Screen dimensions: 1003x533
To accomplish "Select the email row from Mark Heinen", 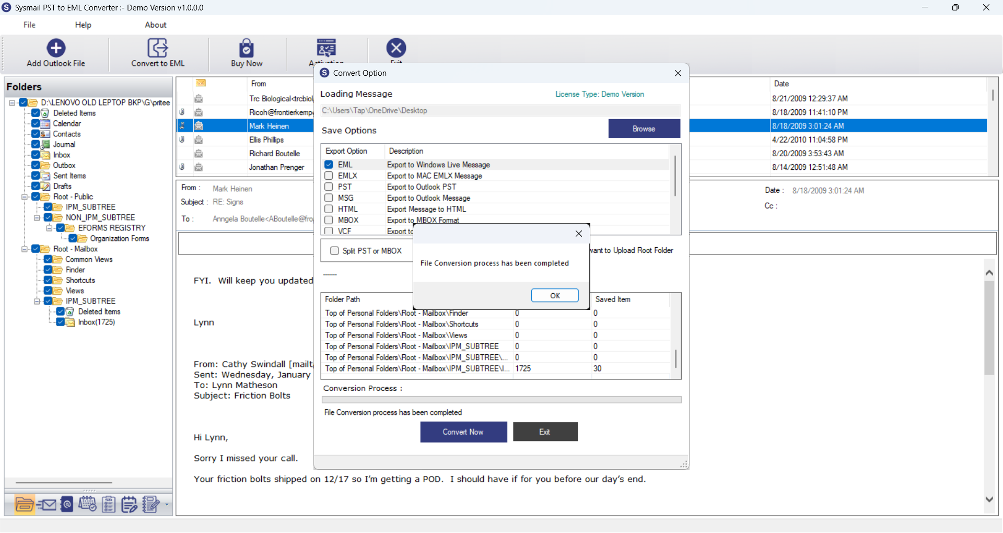I will click(582, 126).
